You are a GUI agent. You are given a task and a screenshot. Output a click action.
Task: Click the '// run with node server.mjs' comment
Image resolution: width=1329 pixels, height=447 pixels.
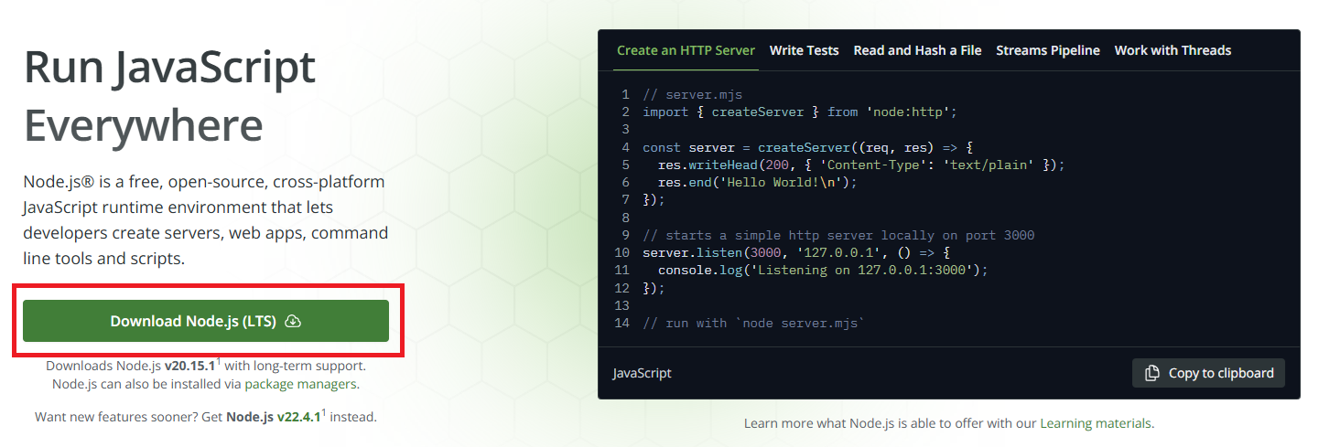pos(752,323)
